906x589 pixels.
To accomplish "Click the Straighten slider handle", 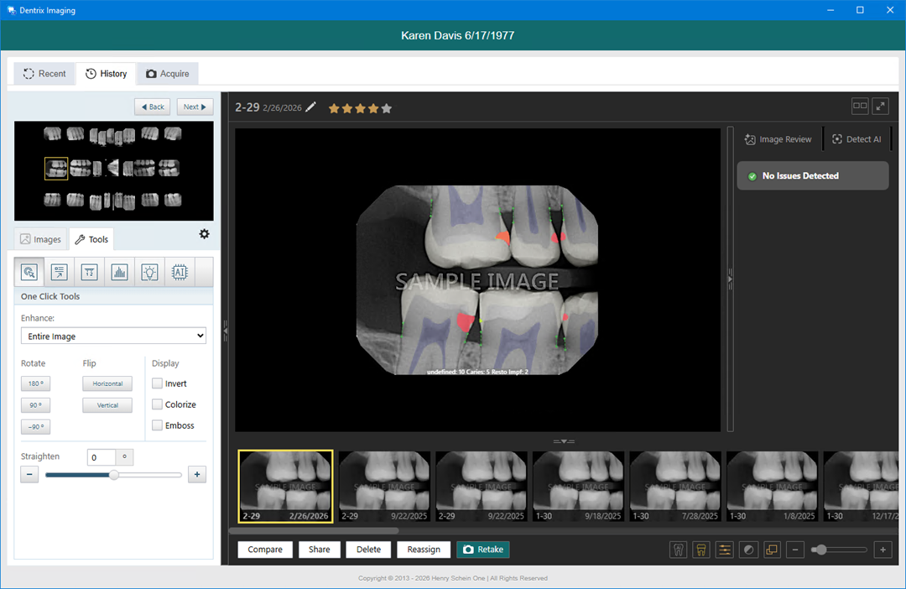I will coord(114,475).
